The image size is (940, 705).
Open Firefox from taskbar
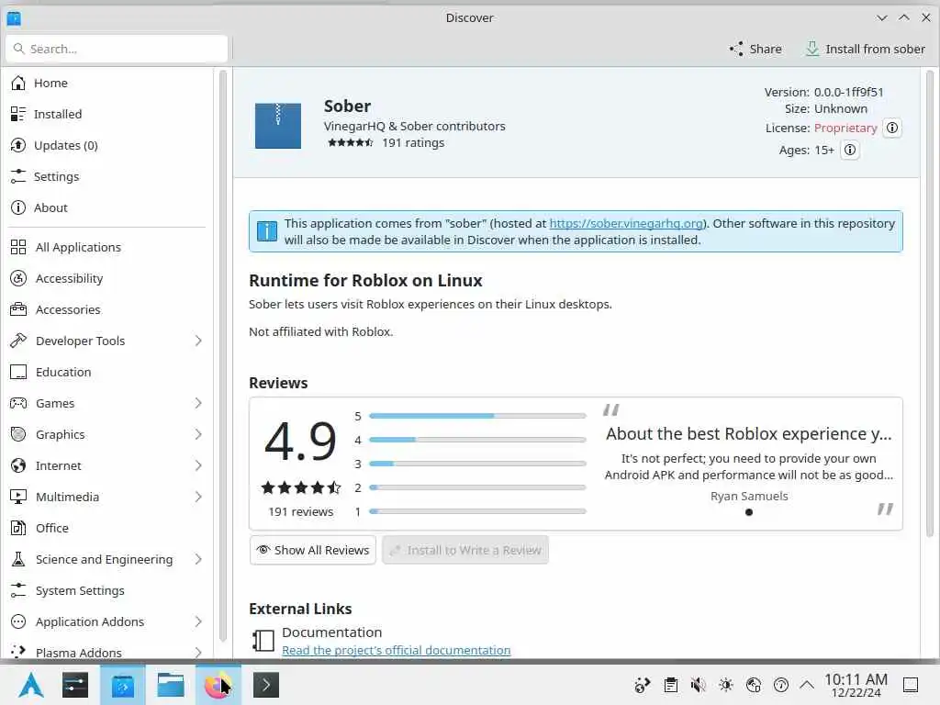coord(218,685)
